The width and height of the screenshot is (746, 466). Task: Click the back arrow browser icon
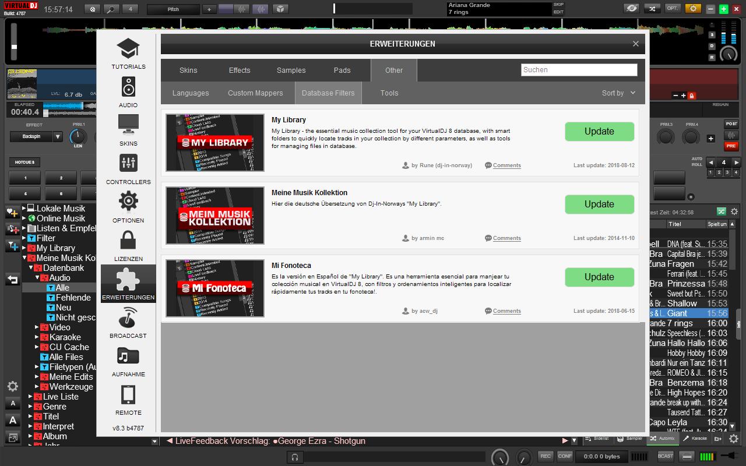[x=12, y=280]
